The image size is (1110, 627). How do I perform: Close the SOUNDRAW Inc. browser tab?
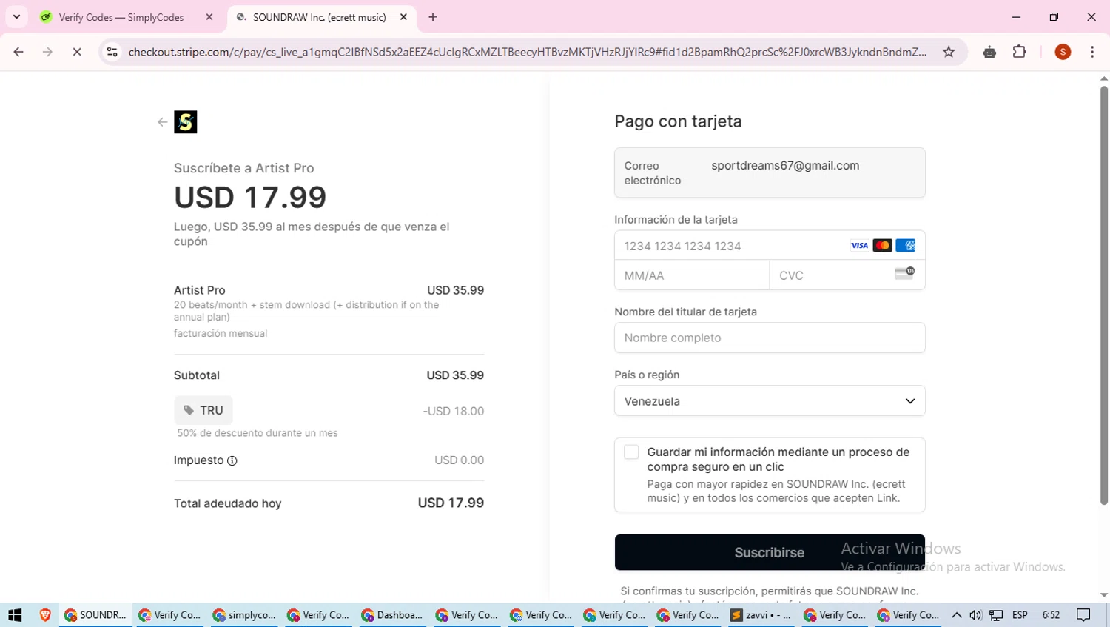[403, 17]
